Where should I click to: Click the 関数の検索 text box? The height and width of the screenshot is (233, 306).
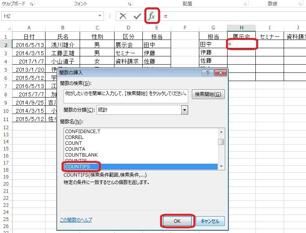(126, 96)
